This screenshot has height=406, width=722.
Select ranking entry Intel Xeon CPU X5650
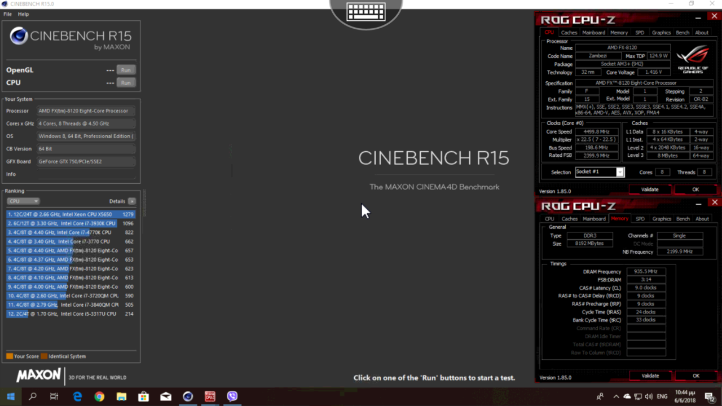pyautogui.click(x=71, y=214)
